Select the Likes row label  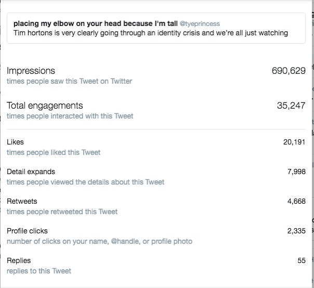pyautogui.click(x=15, y=142)
